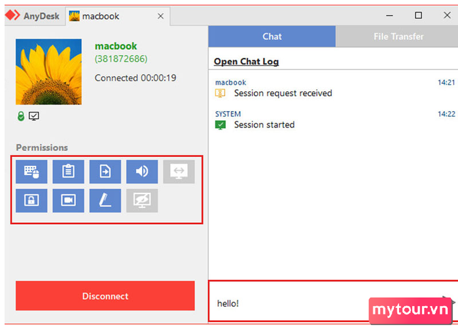Toggle privacy mode crossed-eye permission
The width and height of the screenshot is (458, 332).
click(142, 201)
